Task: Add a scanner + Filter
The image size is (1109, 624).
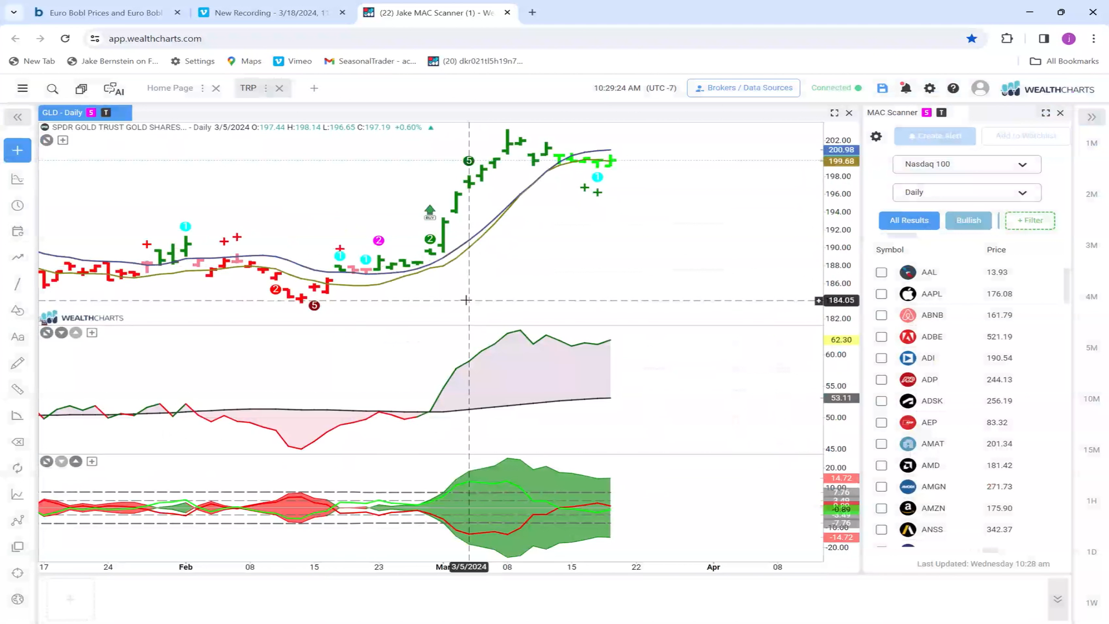Action: (x=1030, y=220)
